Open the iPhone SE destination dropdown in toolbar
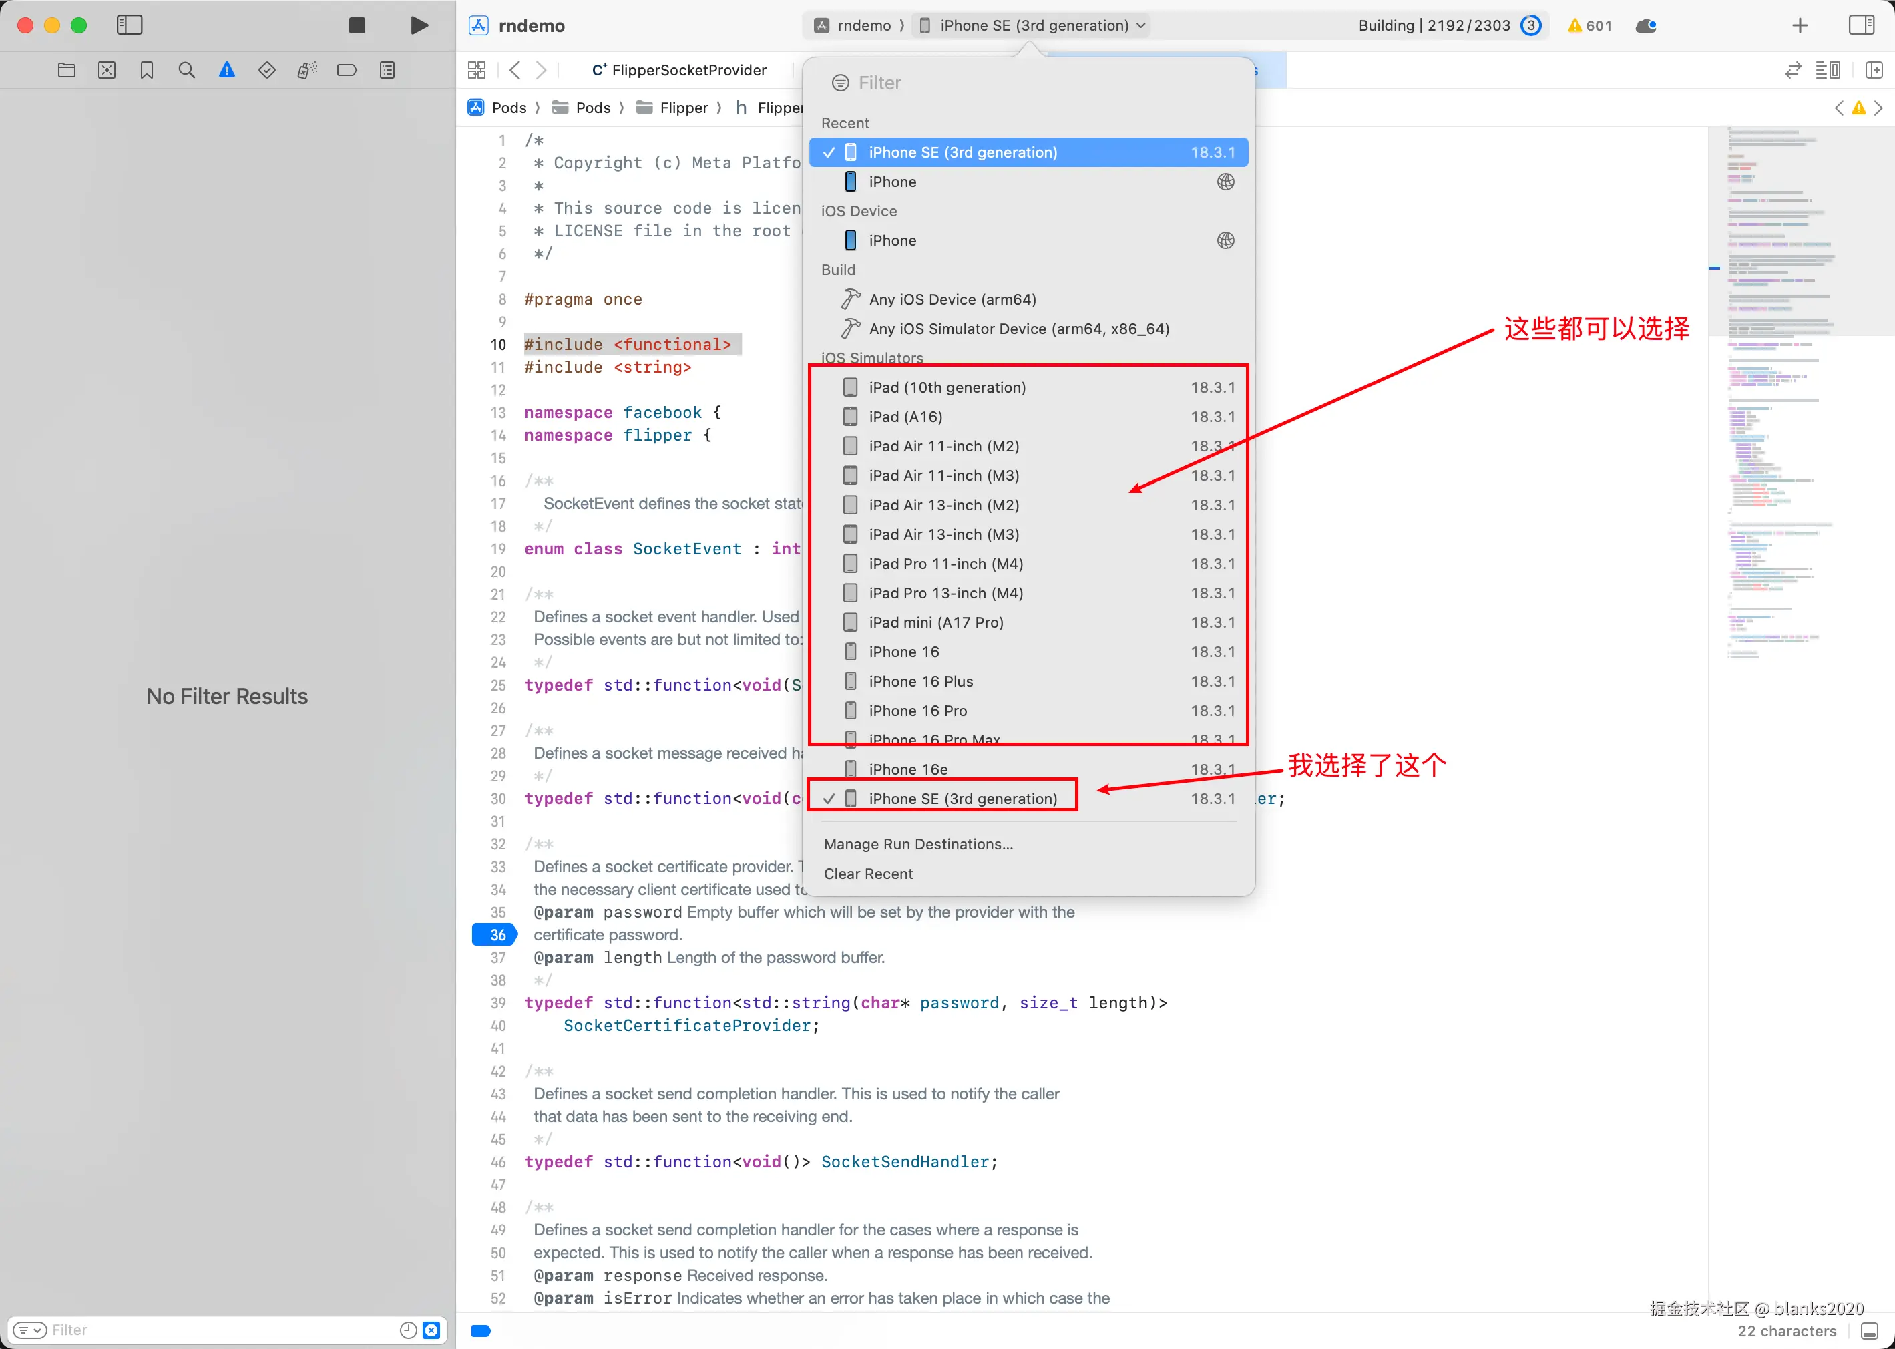Image resolution: width=1895 pixels, height=1349 pixels. 1033,26
